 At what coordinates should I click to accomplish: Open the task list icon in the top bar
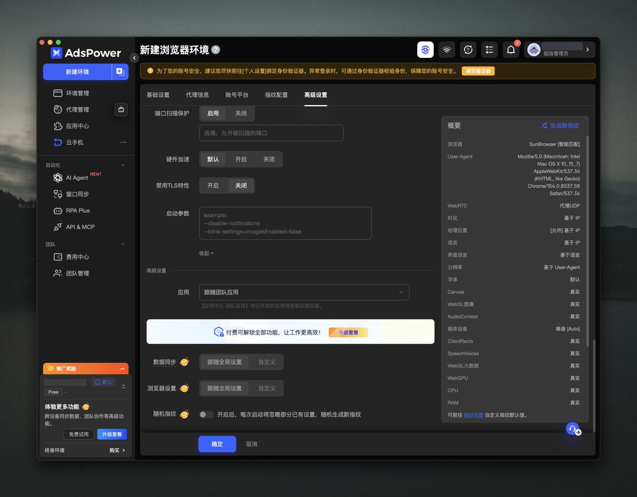(x=489, y=50)
